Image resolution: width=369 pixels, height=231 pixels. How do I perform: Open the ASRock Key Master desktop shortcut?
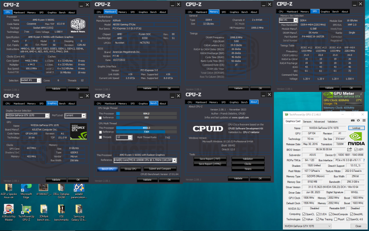[x=9, y=213]
